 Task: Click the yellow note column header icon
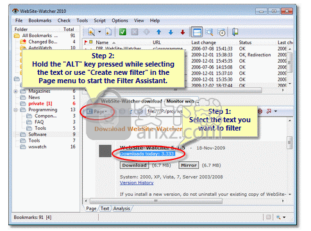pos(91,42)
